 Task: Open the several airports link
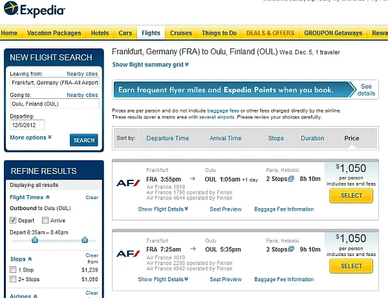(x=217, y=117)
